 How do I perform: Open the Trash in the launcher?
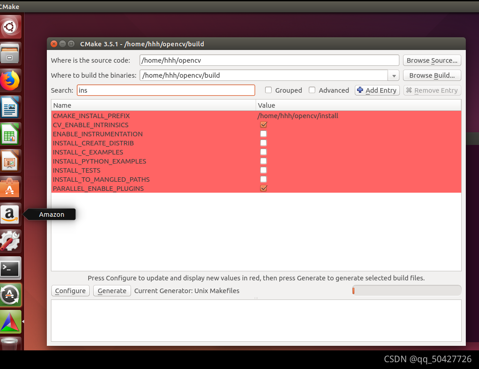10,344
